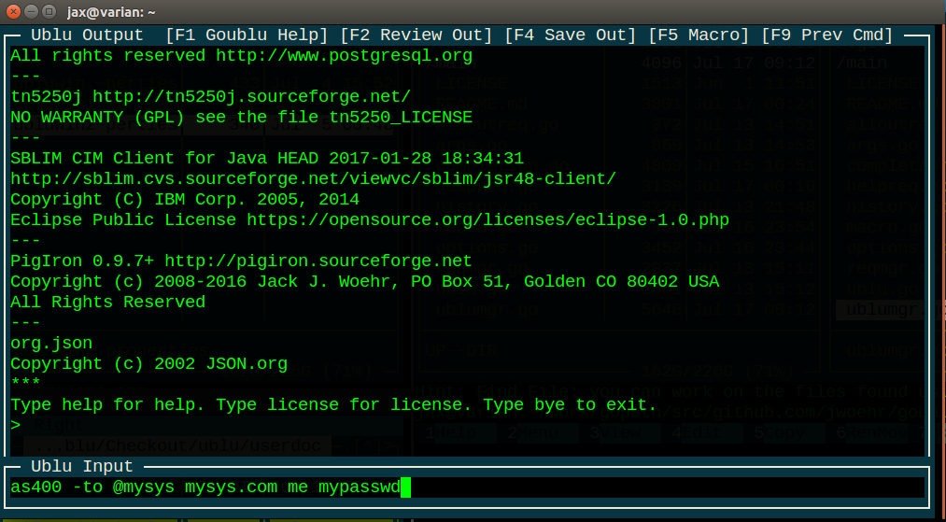The width and height of the screenshot is (946, 522).
Task: Click the 5Copy key in background file manager
Action: [x=780, y=433]
